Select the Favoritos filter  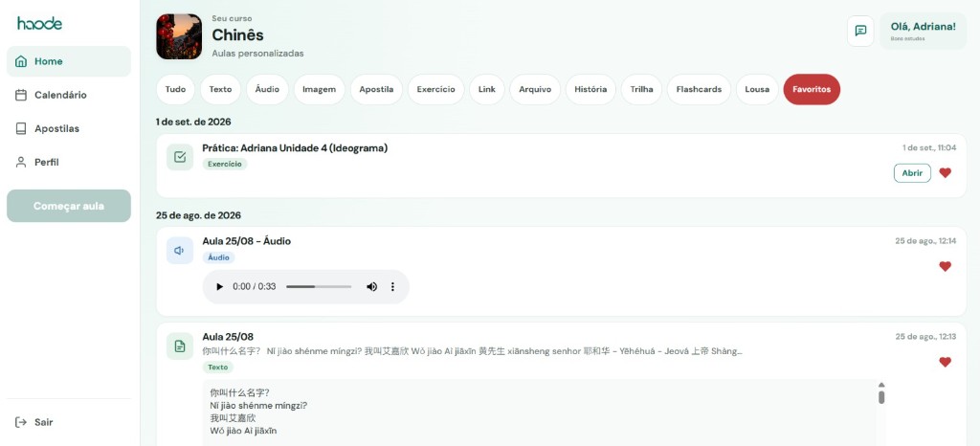pos(812,89)
